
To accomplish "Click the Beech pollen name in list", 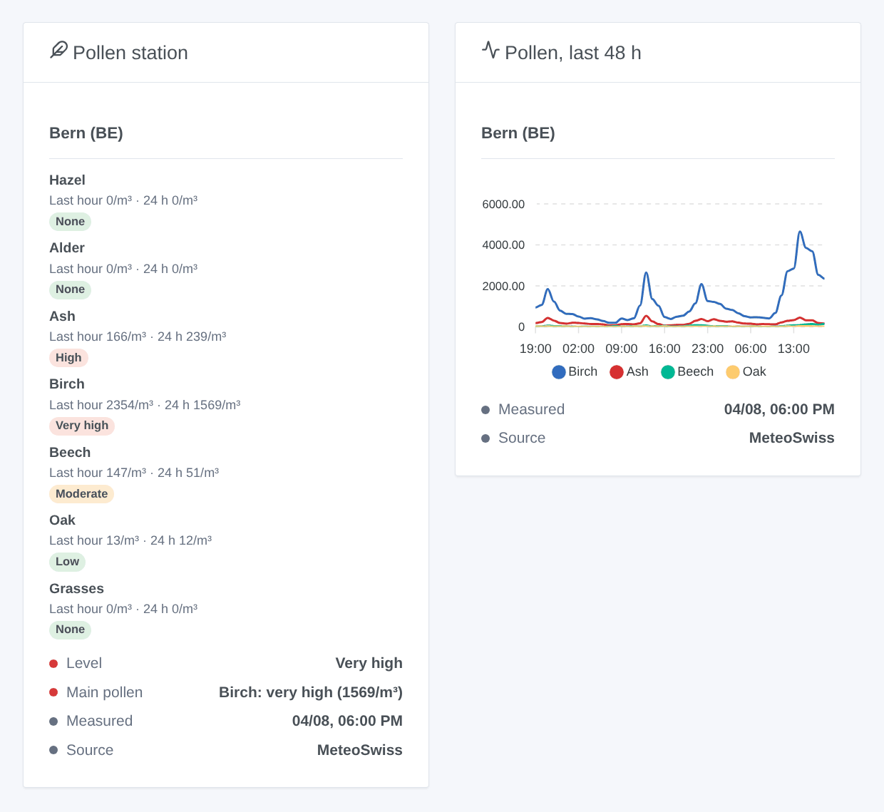I will pos(70,453).
